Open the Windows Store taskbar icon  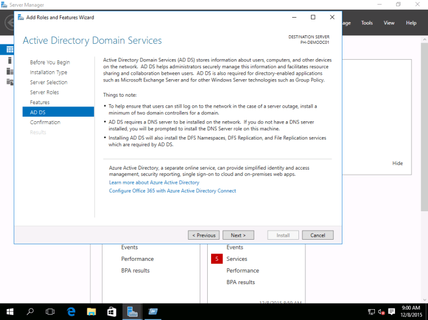point(112,311)
